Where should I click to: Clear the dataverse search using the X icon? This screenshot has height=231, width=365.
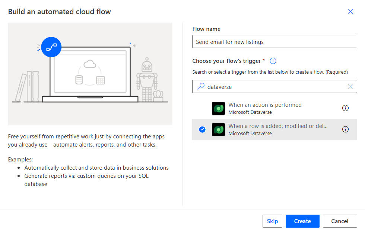coord(350,86)
